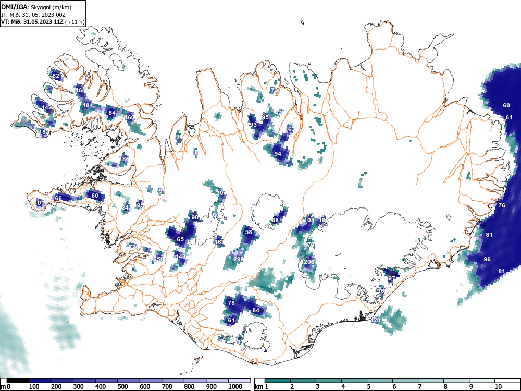Click the 400–500 m legend color block
The width and height of the screenshot is (521, 391).
(x=107, y=381)
